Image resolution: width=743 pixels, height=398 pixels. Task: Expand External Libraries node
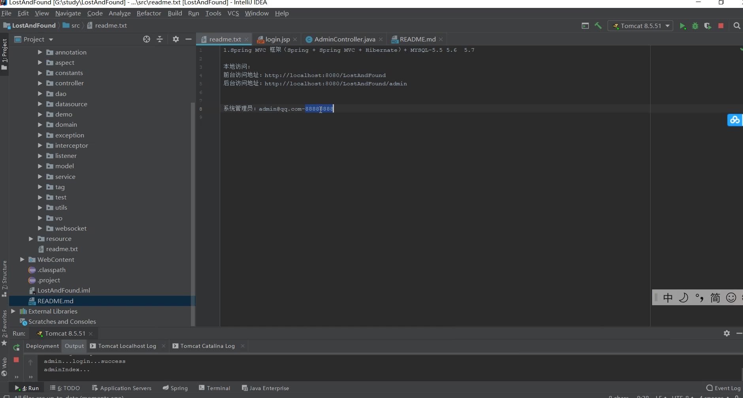point(13,311)
